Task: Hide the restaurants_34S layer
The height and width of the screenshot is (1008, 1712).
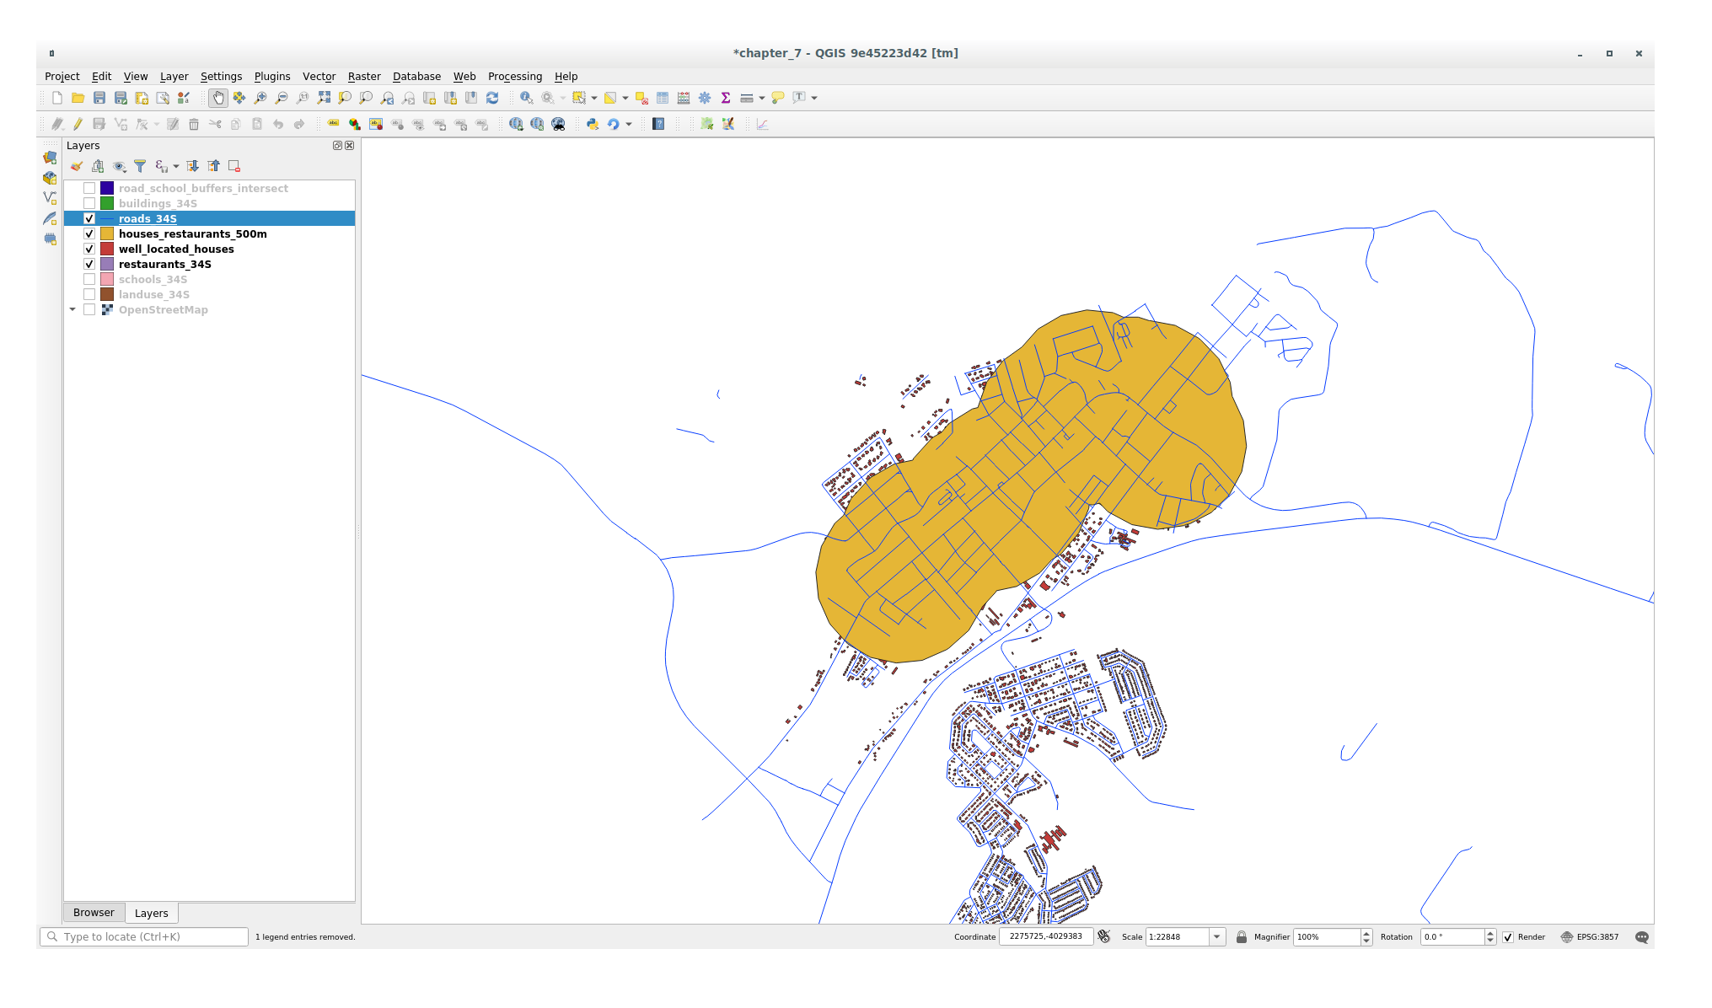Action: click(x=89, y=264)
